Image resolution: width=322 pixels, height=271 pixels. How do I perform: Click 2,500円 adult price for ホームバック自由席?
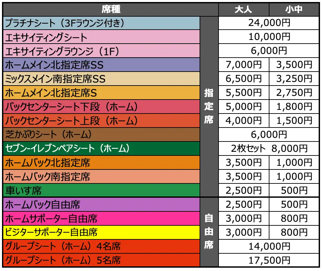244,204
